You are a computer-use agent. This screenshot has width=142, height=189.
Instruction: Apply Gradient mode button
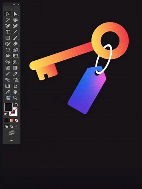click(x=11, y=120)
